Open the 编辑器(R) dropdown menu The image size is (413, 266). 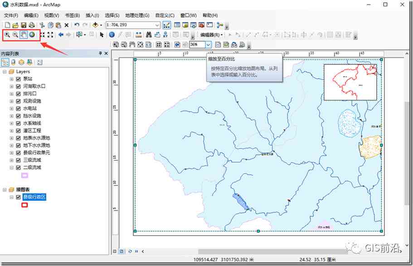tap(212, 34)
